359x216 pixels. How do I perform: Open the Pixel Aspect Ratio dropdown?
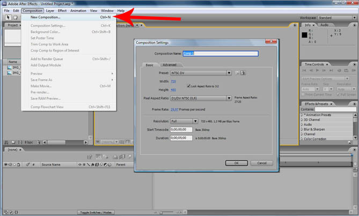tap(229, 98)
